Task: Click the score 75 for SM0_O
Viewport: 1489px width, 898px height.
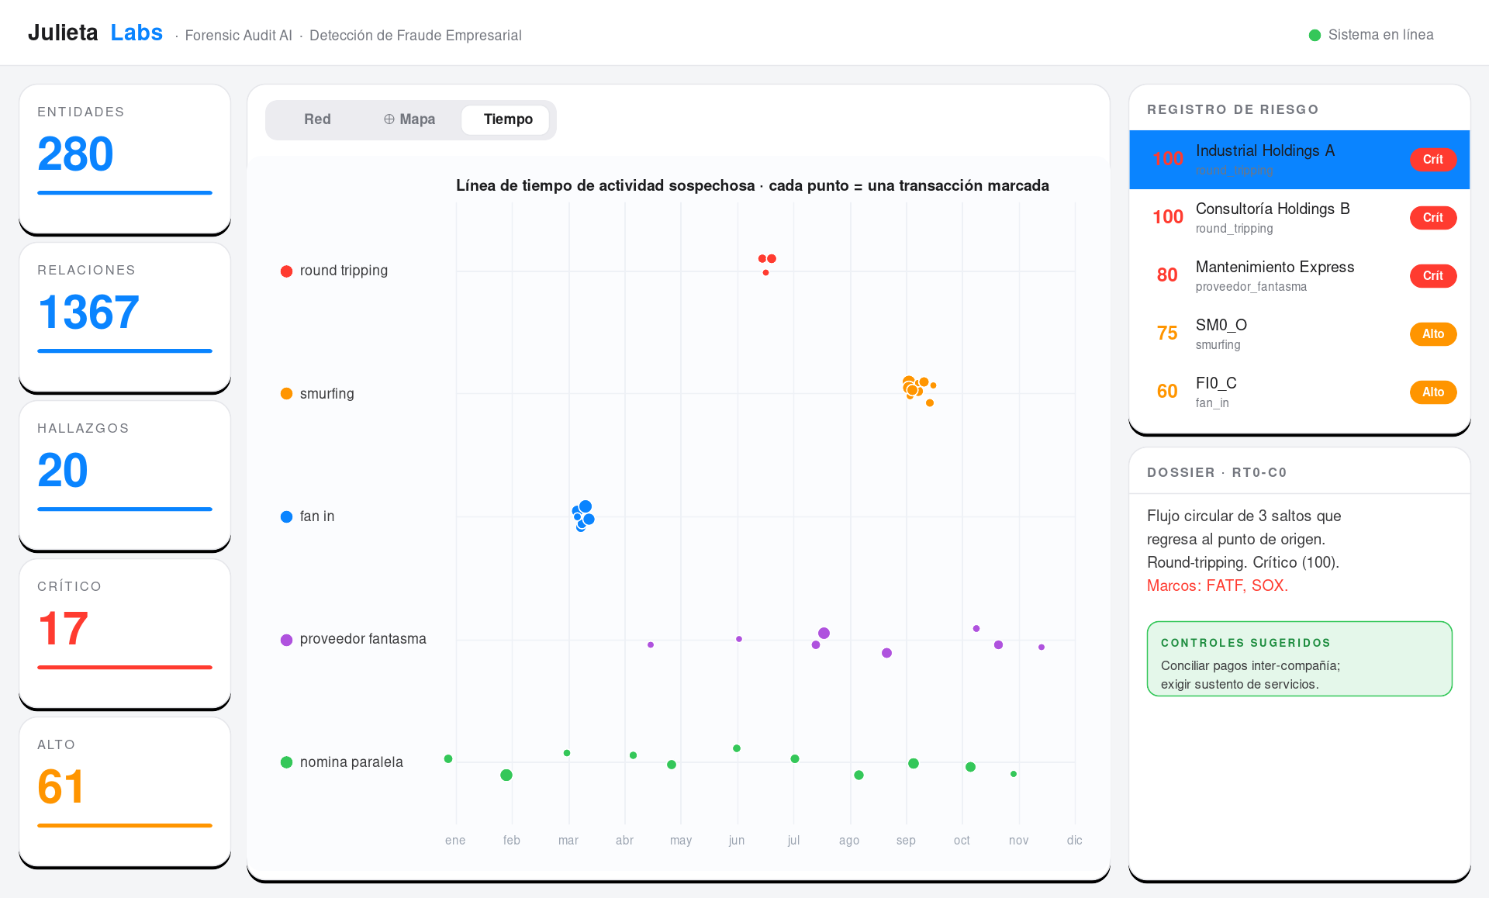Action: (1167, 333)
